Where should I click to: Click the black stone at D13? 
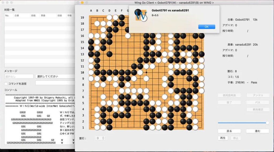pyautogui.click(x=109, y=54)
